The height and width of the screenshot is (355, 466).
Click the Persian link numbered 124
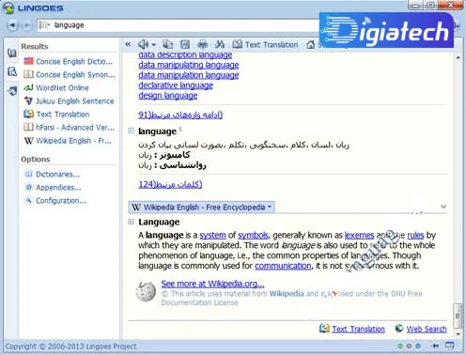click(x=170, y=184)
